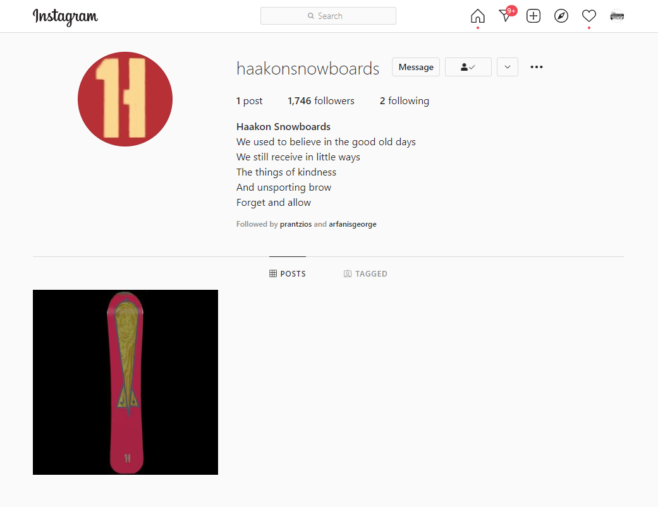Click 'We used to believe in the good old days'
658x507 pixels.
(x=326, y=142)
